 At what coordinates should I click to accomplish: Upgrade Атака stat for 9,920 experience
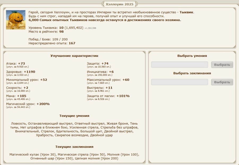pos(17,67)
